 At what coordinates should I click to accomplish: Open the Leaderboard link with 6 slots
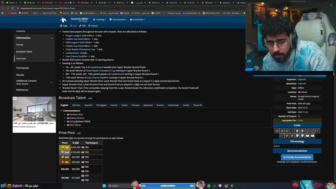coord(72,53)
